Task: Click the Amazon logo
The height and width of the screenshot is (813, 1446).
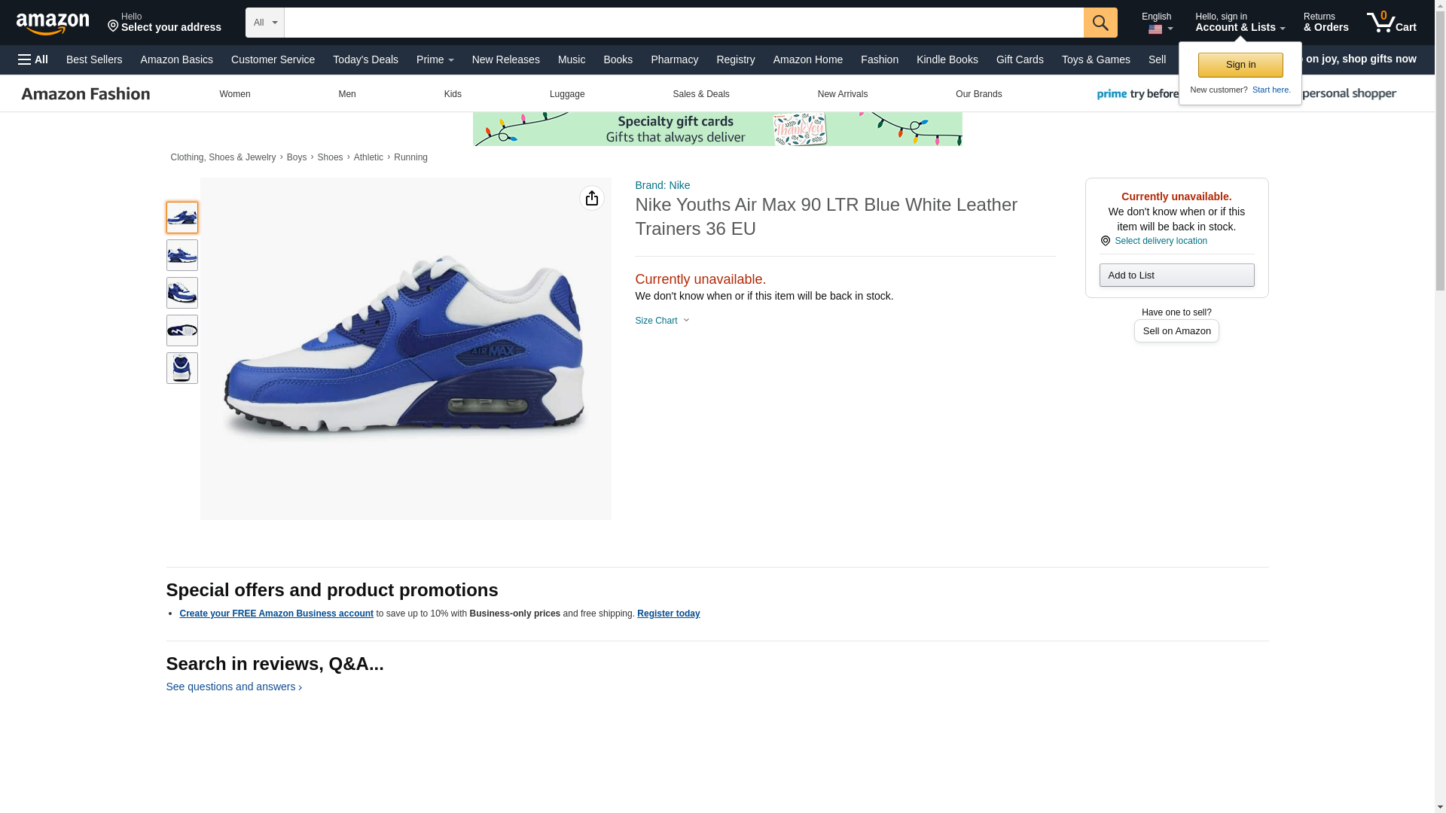Action: pyautogui.click(x=53, y=24)
